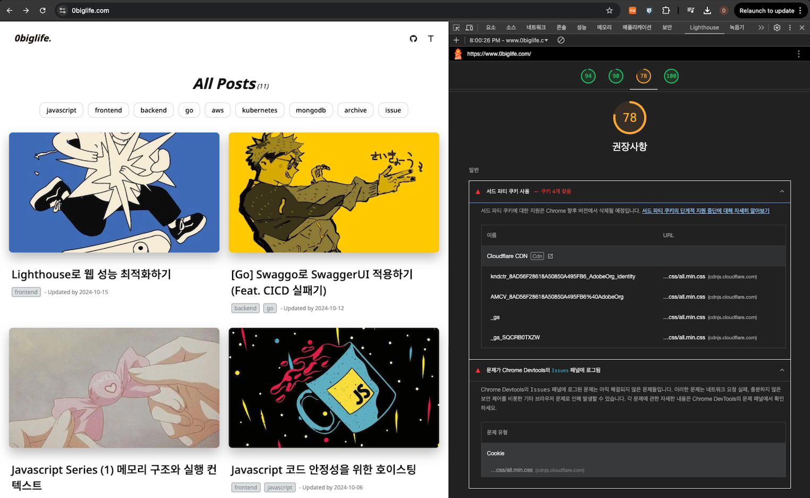Open the 녹음기 (Recorder) tab
Image resolution: width=810 pixels, height=498 pixels.
click(x=737, y=28)
